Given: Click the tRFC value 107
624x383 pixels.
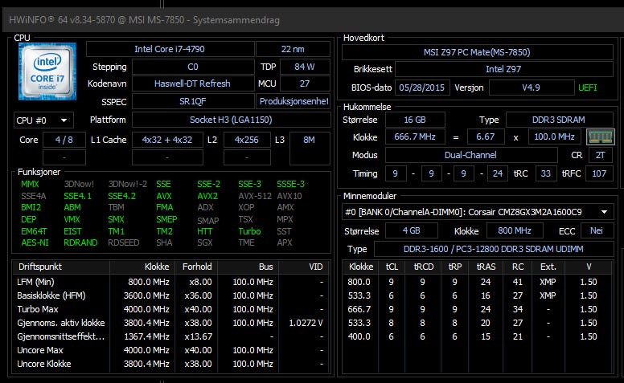Looking at the screenshot, I should (x=599, y=173).
